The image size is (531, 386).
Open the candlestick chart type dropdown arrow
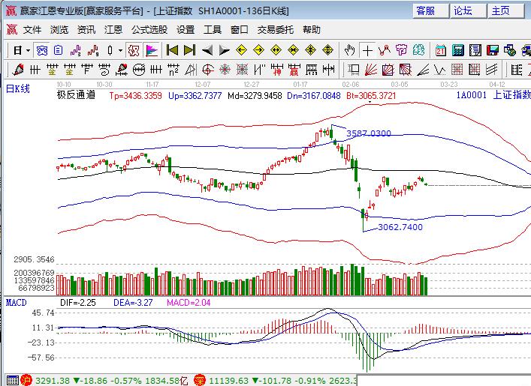tap(121, 51)
